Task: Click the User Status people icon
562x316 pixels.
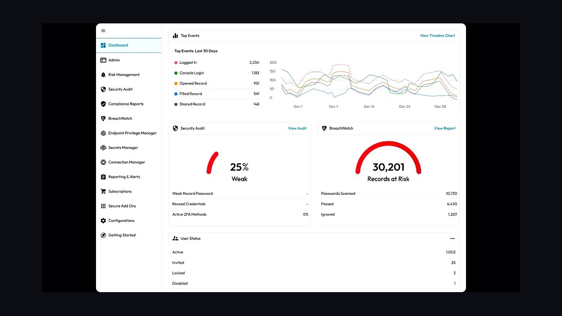Action: (175, 238)
